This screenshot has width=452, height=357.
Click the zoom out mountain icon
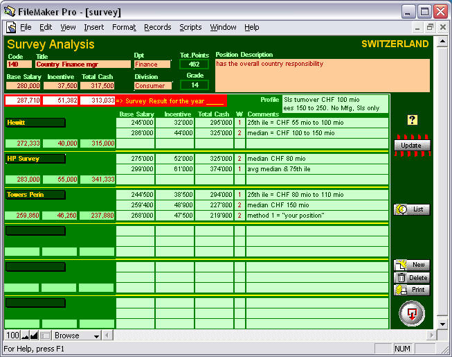point(25,336)
